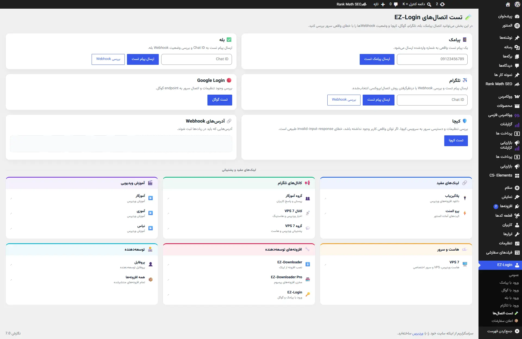This screenshot has width=522, height=339.
Task: Open 'عمومی' general submenu
Action: (x=514, y=275)
